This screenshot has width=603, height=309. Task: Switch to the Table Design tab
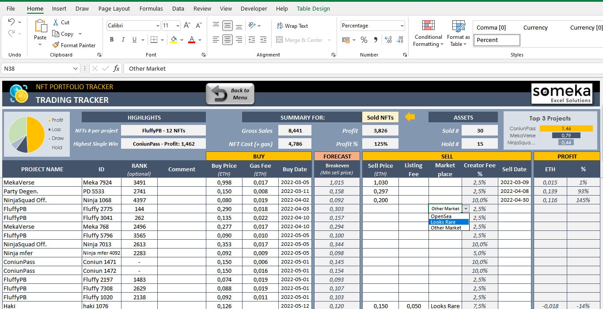(314, 8)
